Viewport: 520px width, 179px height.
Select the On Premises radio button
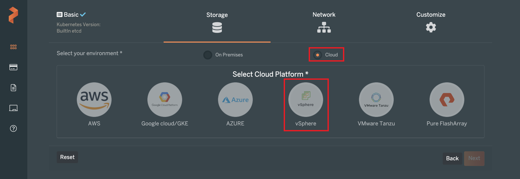pyautogui.click(x=208, y=55)
